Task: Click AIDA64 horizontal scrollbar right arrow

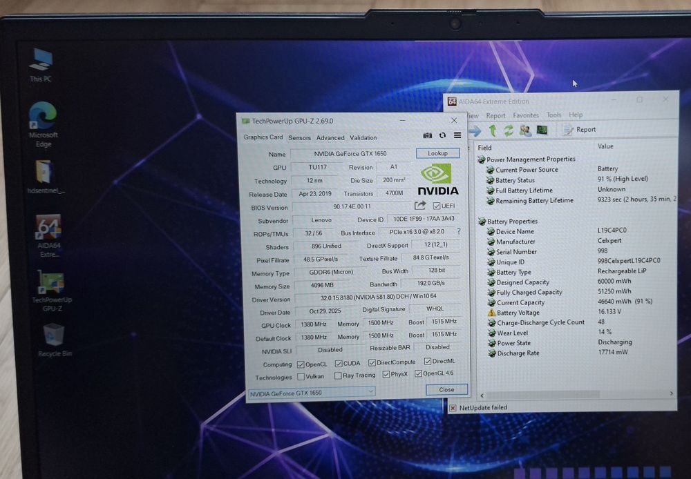Action: coord(671,393)
